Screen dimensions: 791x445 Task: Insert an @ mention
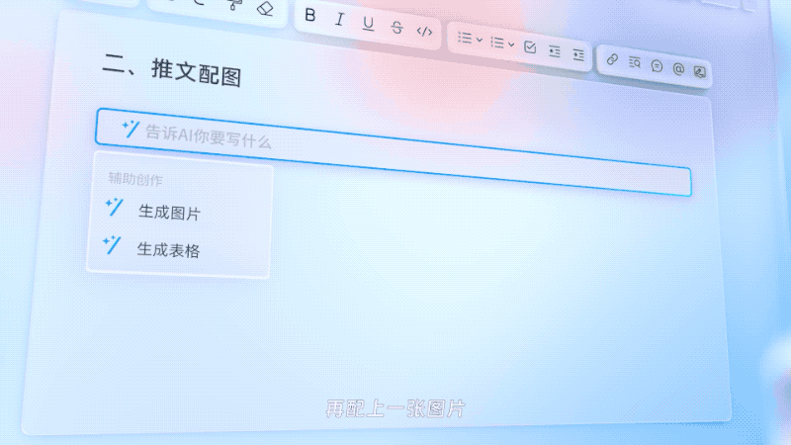[x=678, y=68]
